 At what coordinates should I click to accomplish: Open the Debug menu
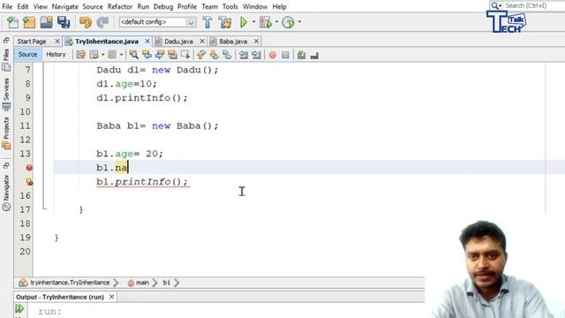tap(163, 6)
